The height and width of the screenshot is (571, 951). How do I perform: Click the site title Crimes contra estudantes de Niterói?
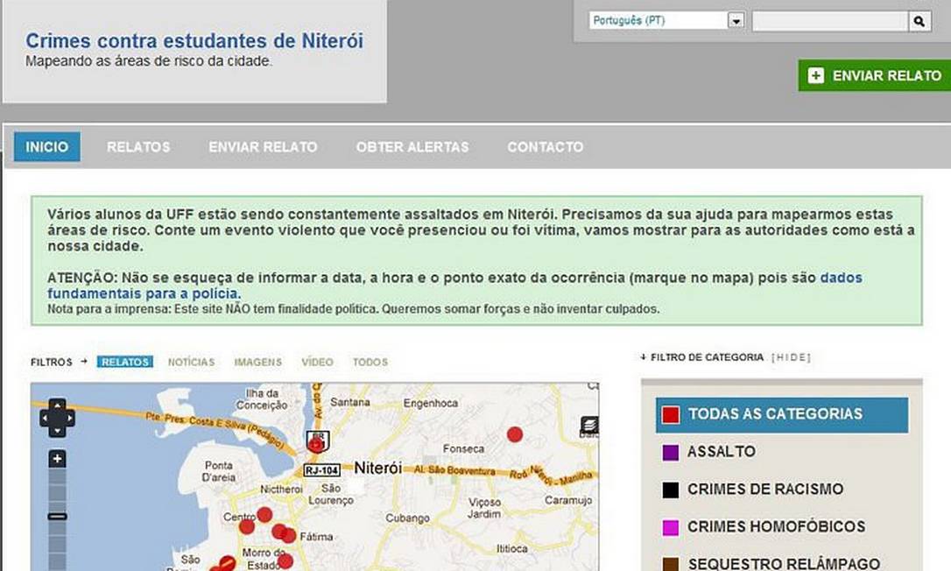click(194, 41)
